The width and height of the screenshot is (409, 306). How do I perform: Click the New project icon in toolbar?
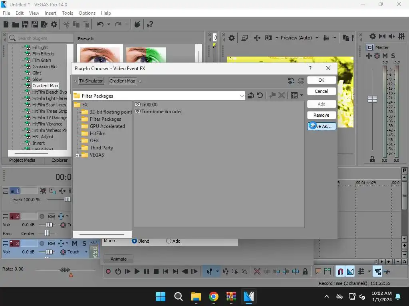(6, 24)
